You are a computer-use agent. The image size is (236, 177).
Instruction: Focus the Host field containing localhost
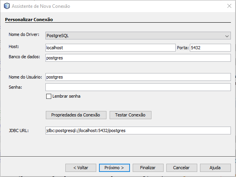(110, 48)
